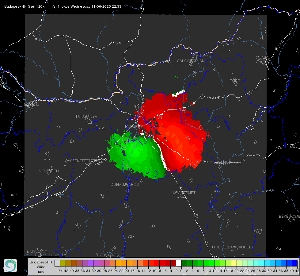Click the blue 'Heves' county label
300x276 pixels.
pos(226,125)
